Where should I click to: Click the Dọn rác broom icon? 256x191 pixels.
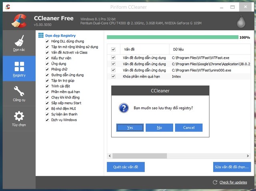(19, 41)
